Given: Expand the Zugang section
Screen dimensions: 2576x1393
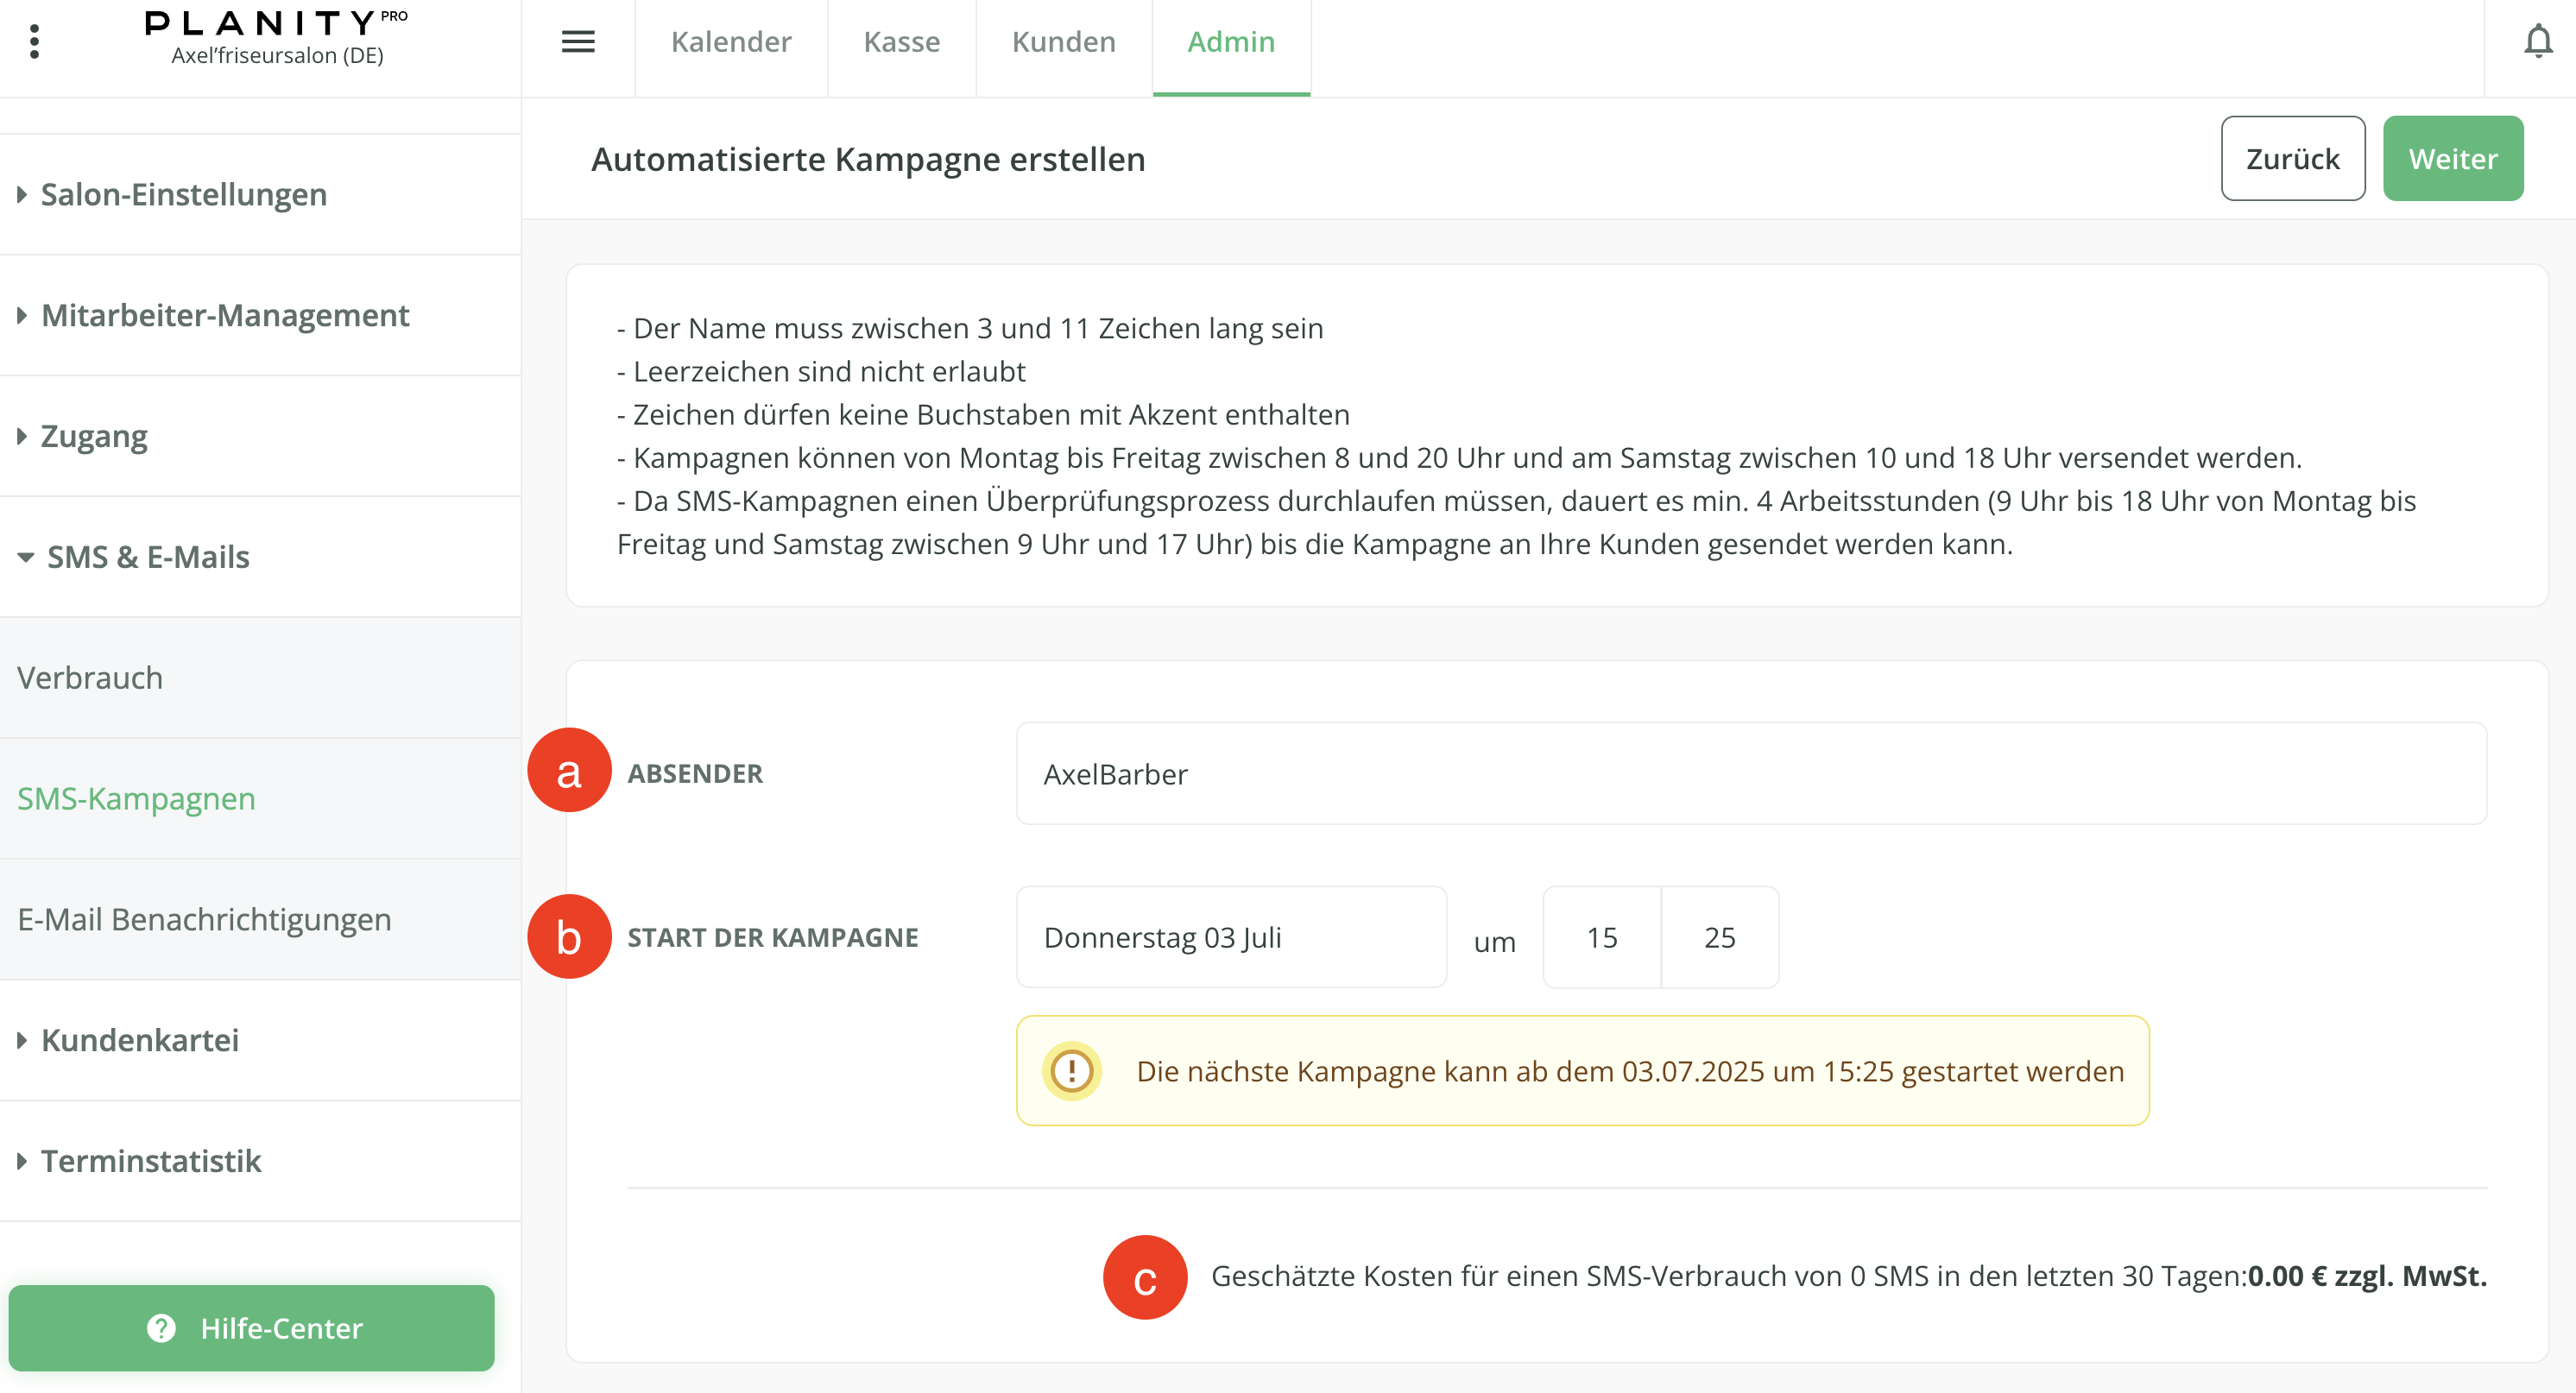Looking at the screenshot, I should [x=93, y=436].
